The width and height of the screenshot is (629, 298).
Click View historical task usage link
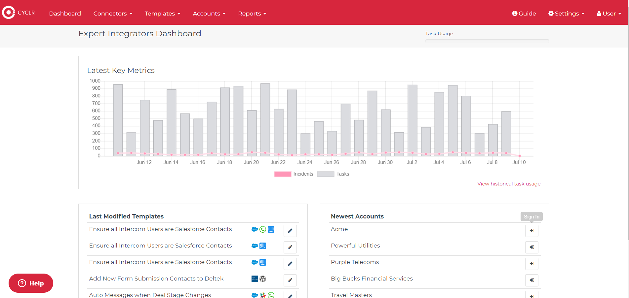point(509,184)
